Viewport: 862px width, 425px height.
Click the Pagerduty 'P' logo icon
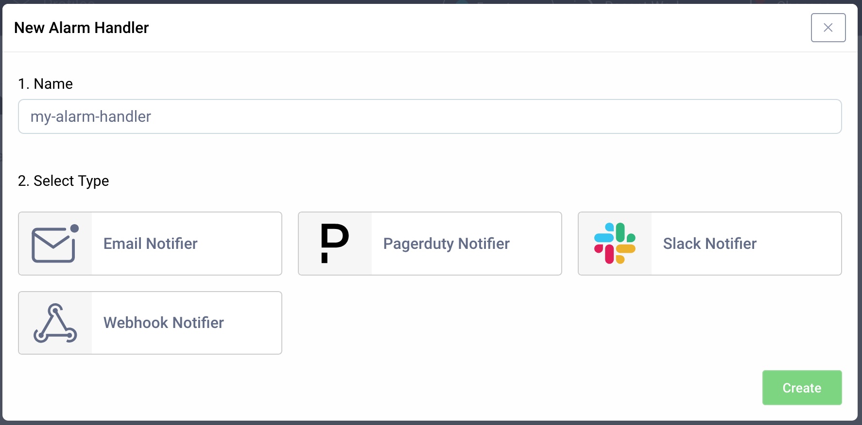[x=335, y=244]
